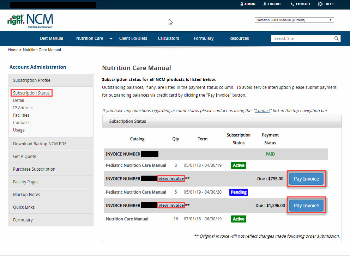Click term "05/01/18 - 04/30/19"
Screen dimensions: 350x256
click(x=203, y=165)
